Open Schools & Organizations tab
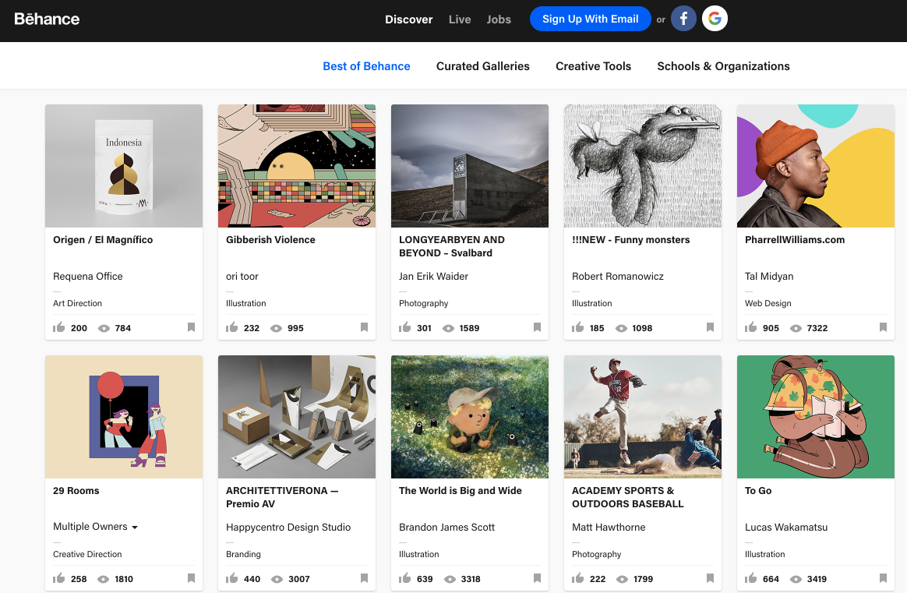Image resolution: width=907 pixels, height=593 pixels. (x=724, y=66)
